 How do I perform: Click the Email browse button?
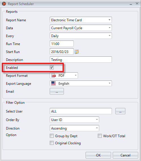(57, 91)
